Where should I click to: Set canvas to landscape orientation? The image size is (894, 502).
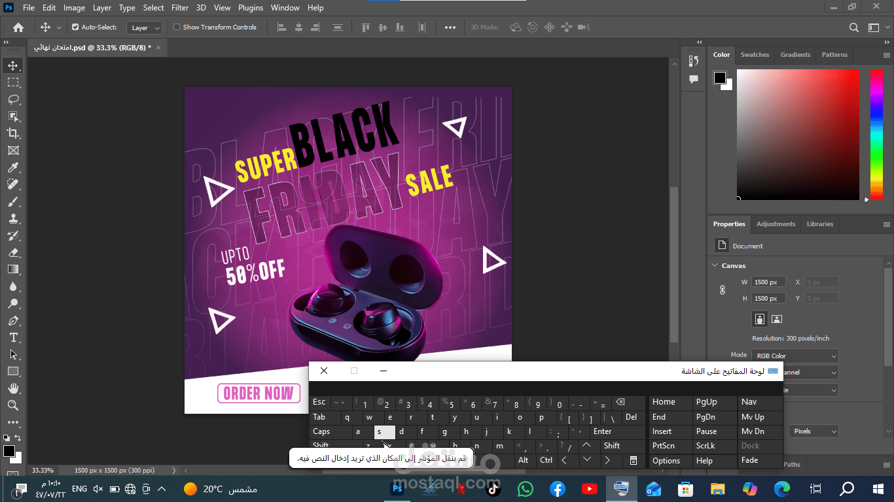[777, 319]
